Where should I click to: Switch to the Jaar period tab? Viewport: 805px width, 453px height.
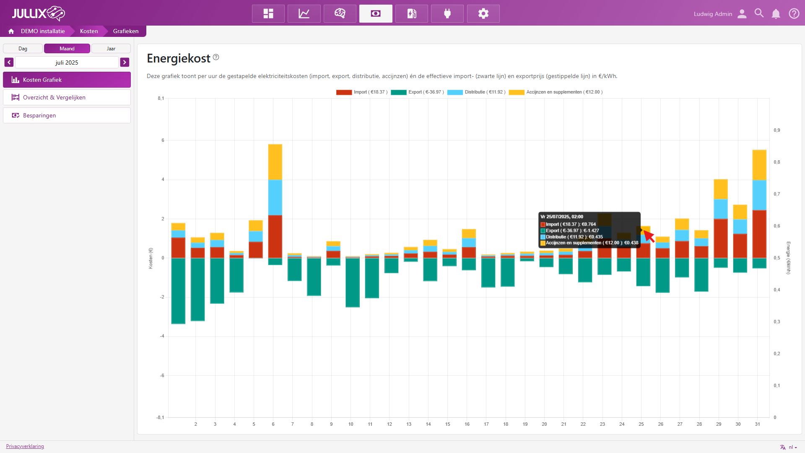(111, 49)
